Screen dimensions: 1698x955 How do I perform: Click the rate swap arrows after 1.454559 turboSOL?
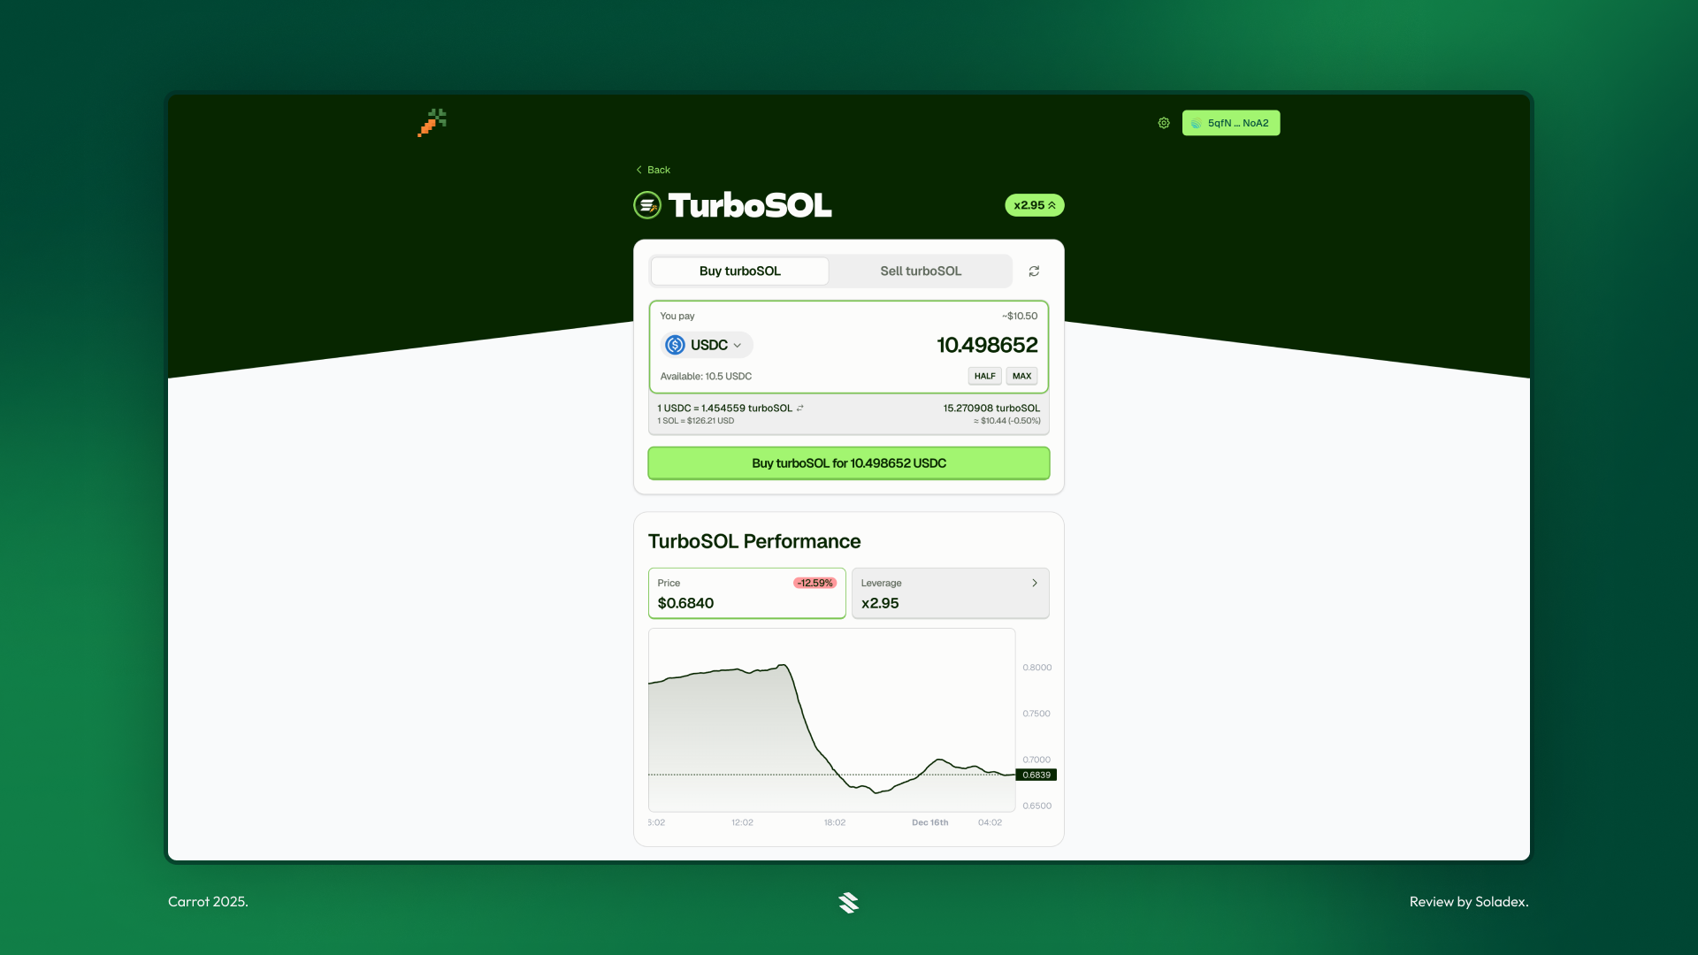click(x=800, y=408)
